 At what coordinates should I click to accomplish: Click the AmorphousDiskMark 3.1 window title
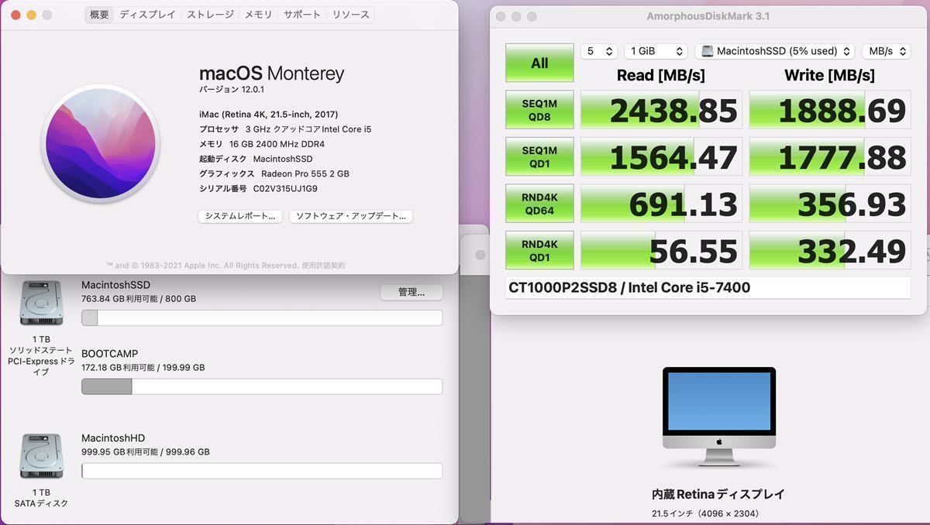pyautogui.click(x=708, y=16)
